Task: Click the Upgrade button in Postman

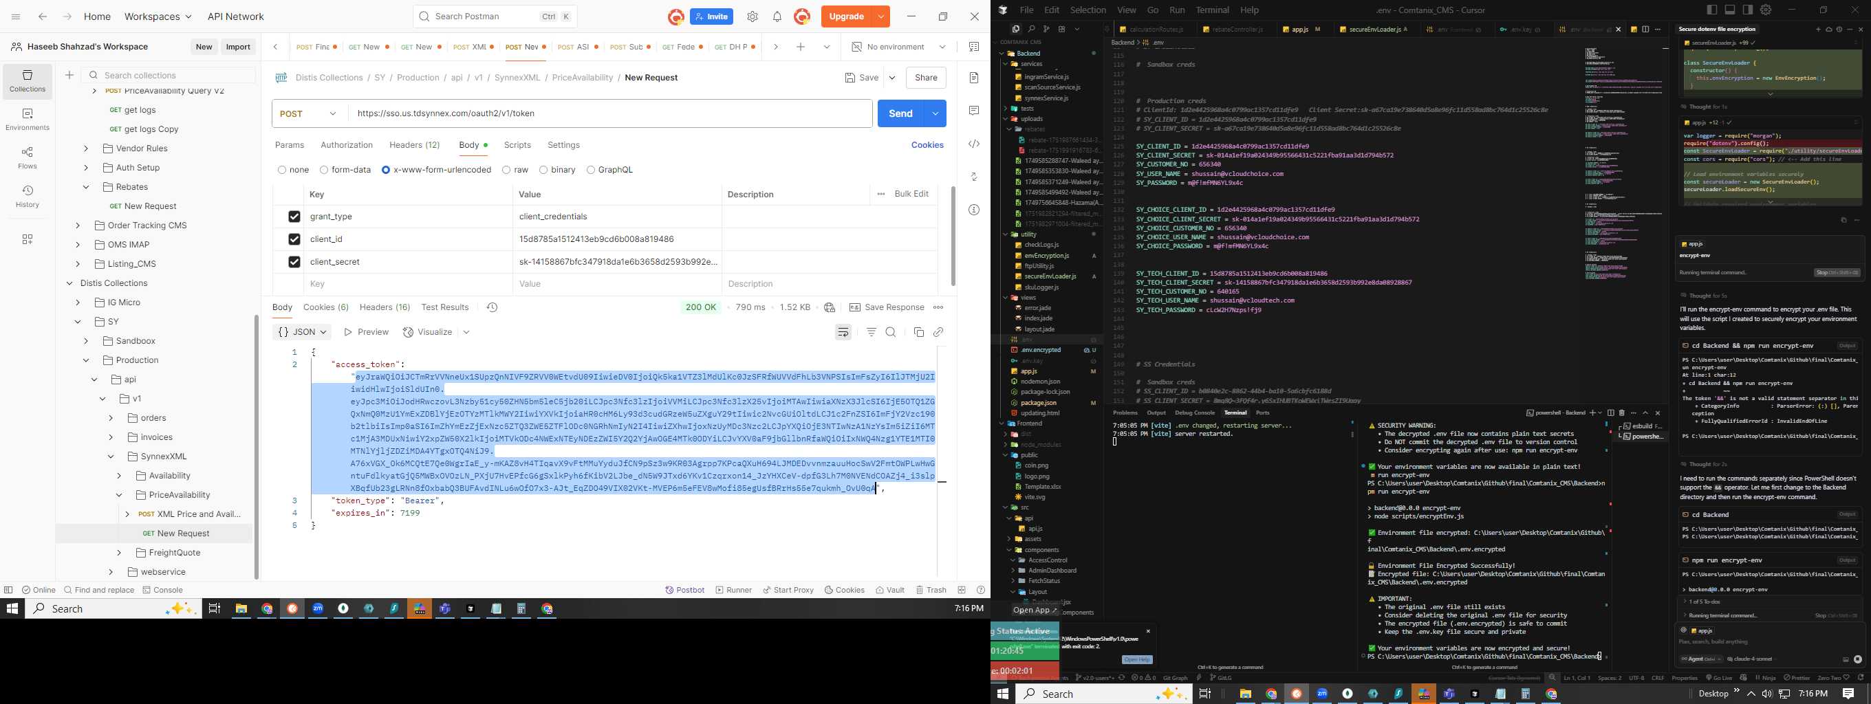Action: (847, 16)
